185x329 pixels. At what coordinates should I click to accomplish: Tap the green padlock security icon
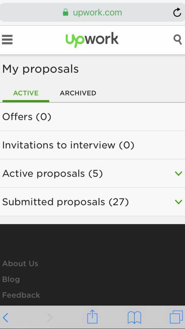point(65,12)
